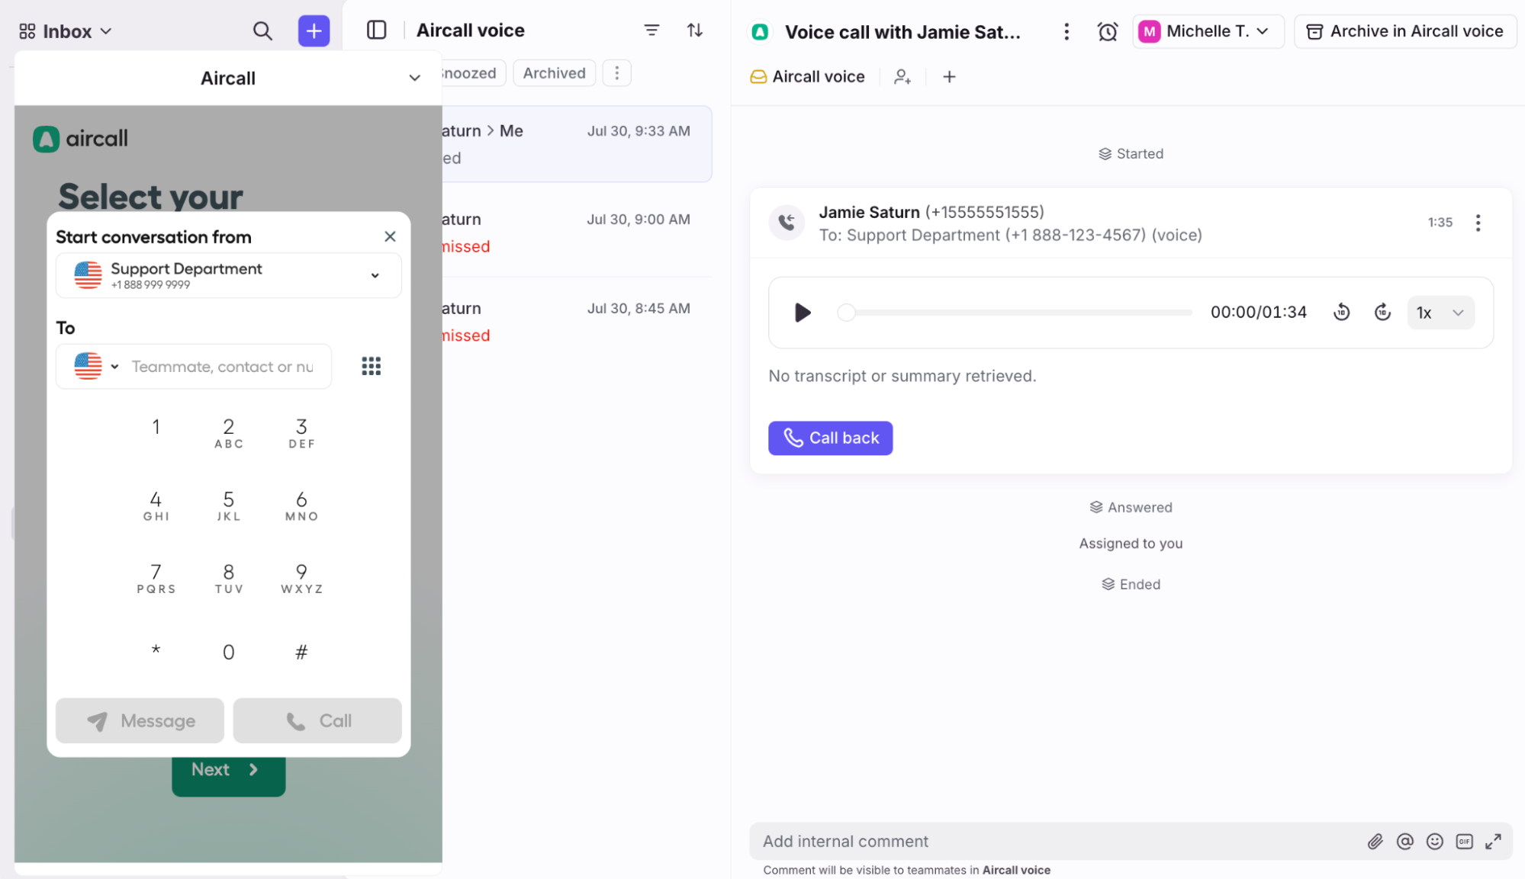Screen dimensions: 1525x879
Task: Switch to the Archived tab
Action: [554, 73]
